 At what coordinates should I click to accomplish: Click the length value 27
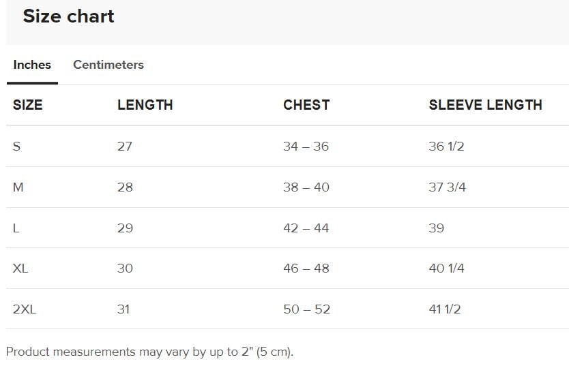click(125, 147)
